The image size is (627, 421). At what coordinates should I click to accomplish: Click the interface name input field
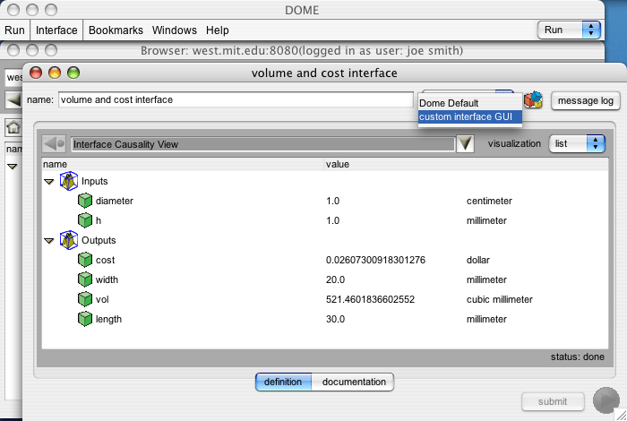tap(236, 99)
